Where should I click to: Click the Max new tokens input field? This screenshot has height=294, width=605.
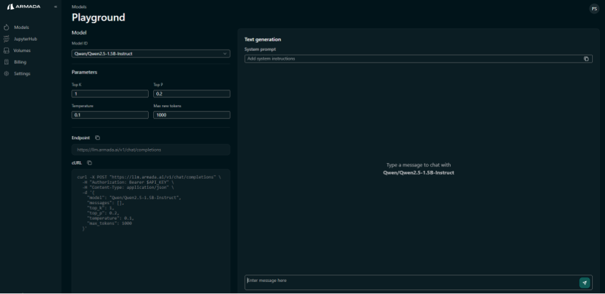point(192,115)
